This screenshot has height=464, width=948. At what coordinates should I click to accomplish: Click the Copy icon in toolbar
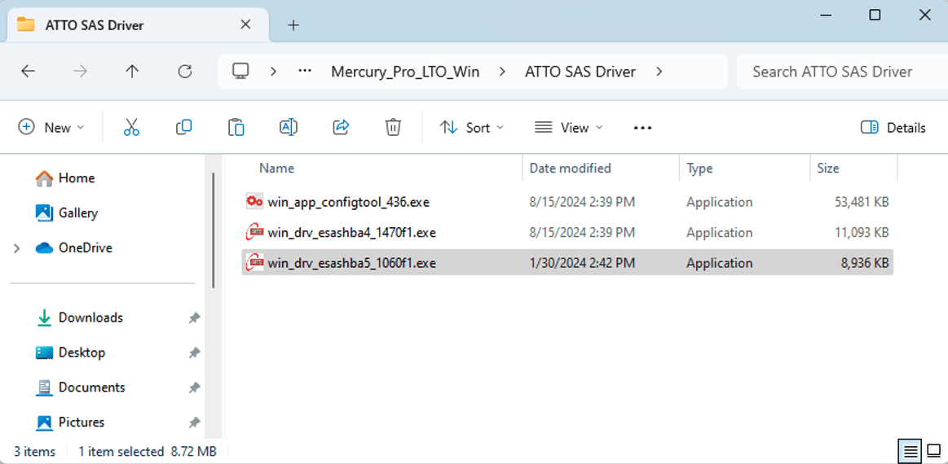pos(183,127)
